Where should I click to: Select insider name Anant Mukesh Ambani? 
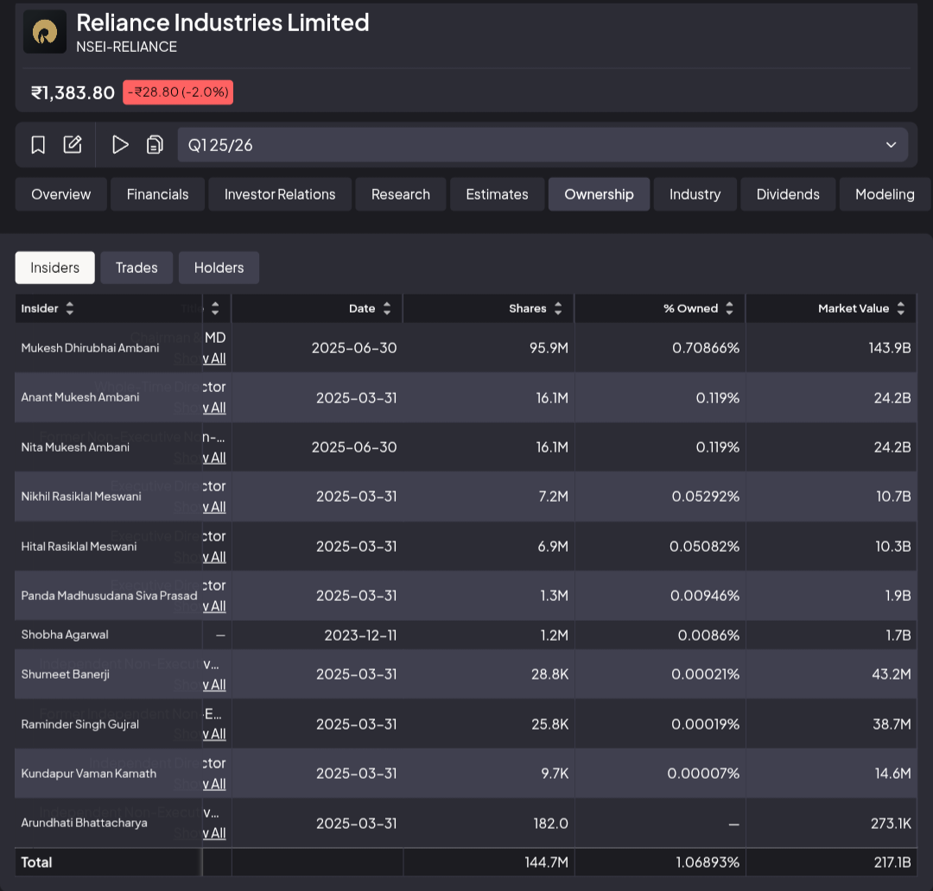pos(80,397)
